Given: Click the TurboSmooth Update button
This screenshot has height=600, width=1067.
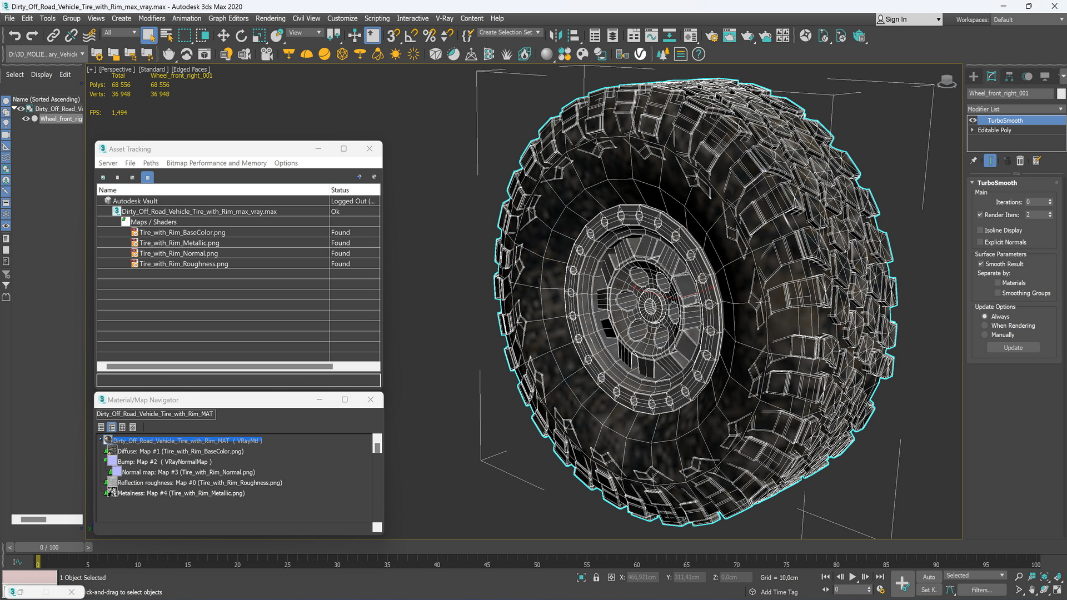Looking at the screenshot, I should 1013,347.
